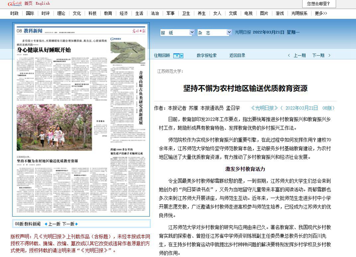Click the Guangming logo in the top-left corner
The image size is (356, 257).
tap(11, 4)
